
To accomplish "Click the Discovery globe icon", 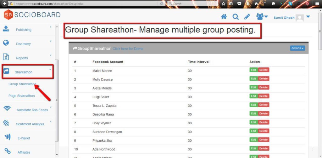I will (x=6, y=43).
